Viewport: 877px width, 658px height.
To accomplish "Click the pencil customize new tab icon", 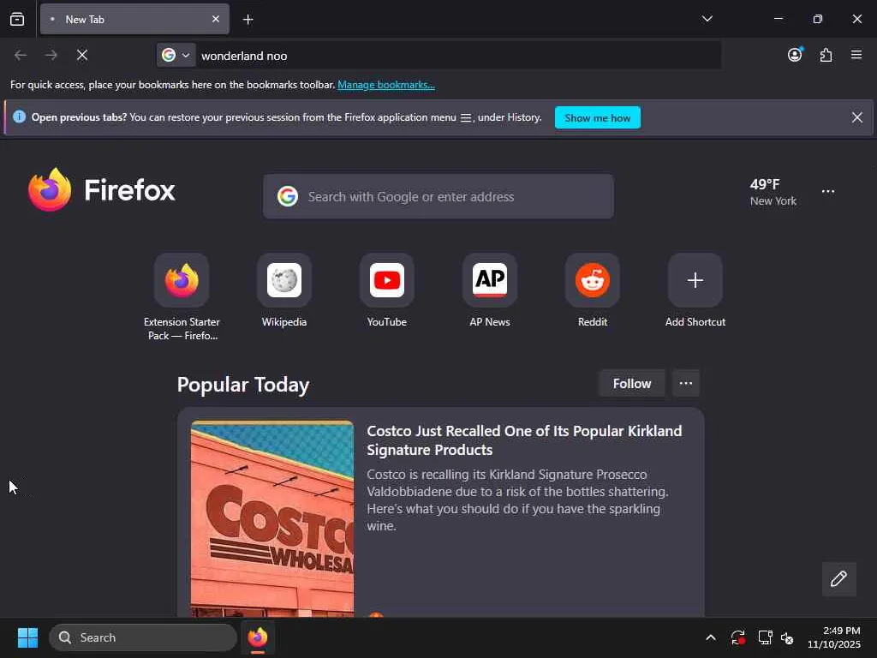I will click(839, 578).
